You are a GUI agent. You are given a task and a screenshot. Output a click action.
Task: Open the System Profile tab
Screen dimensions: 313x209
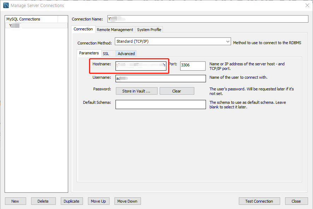(x=149, y=30)
